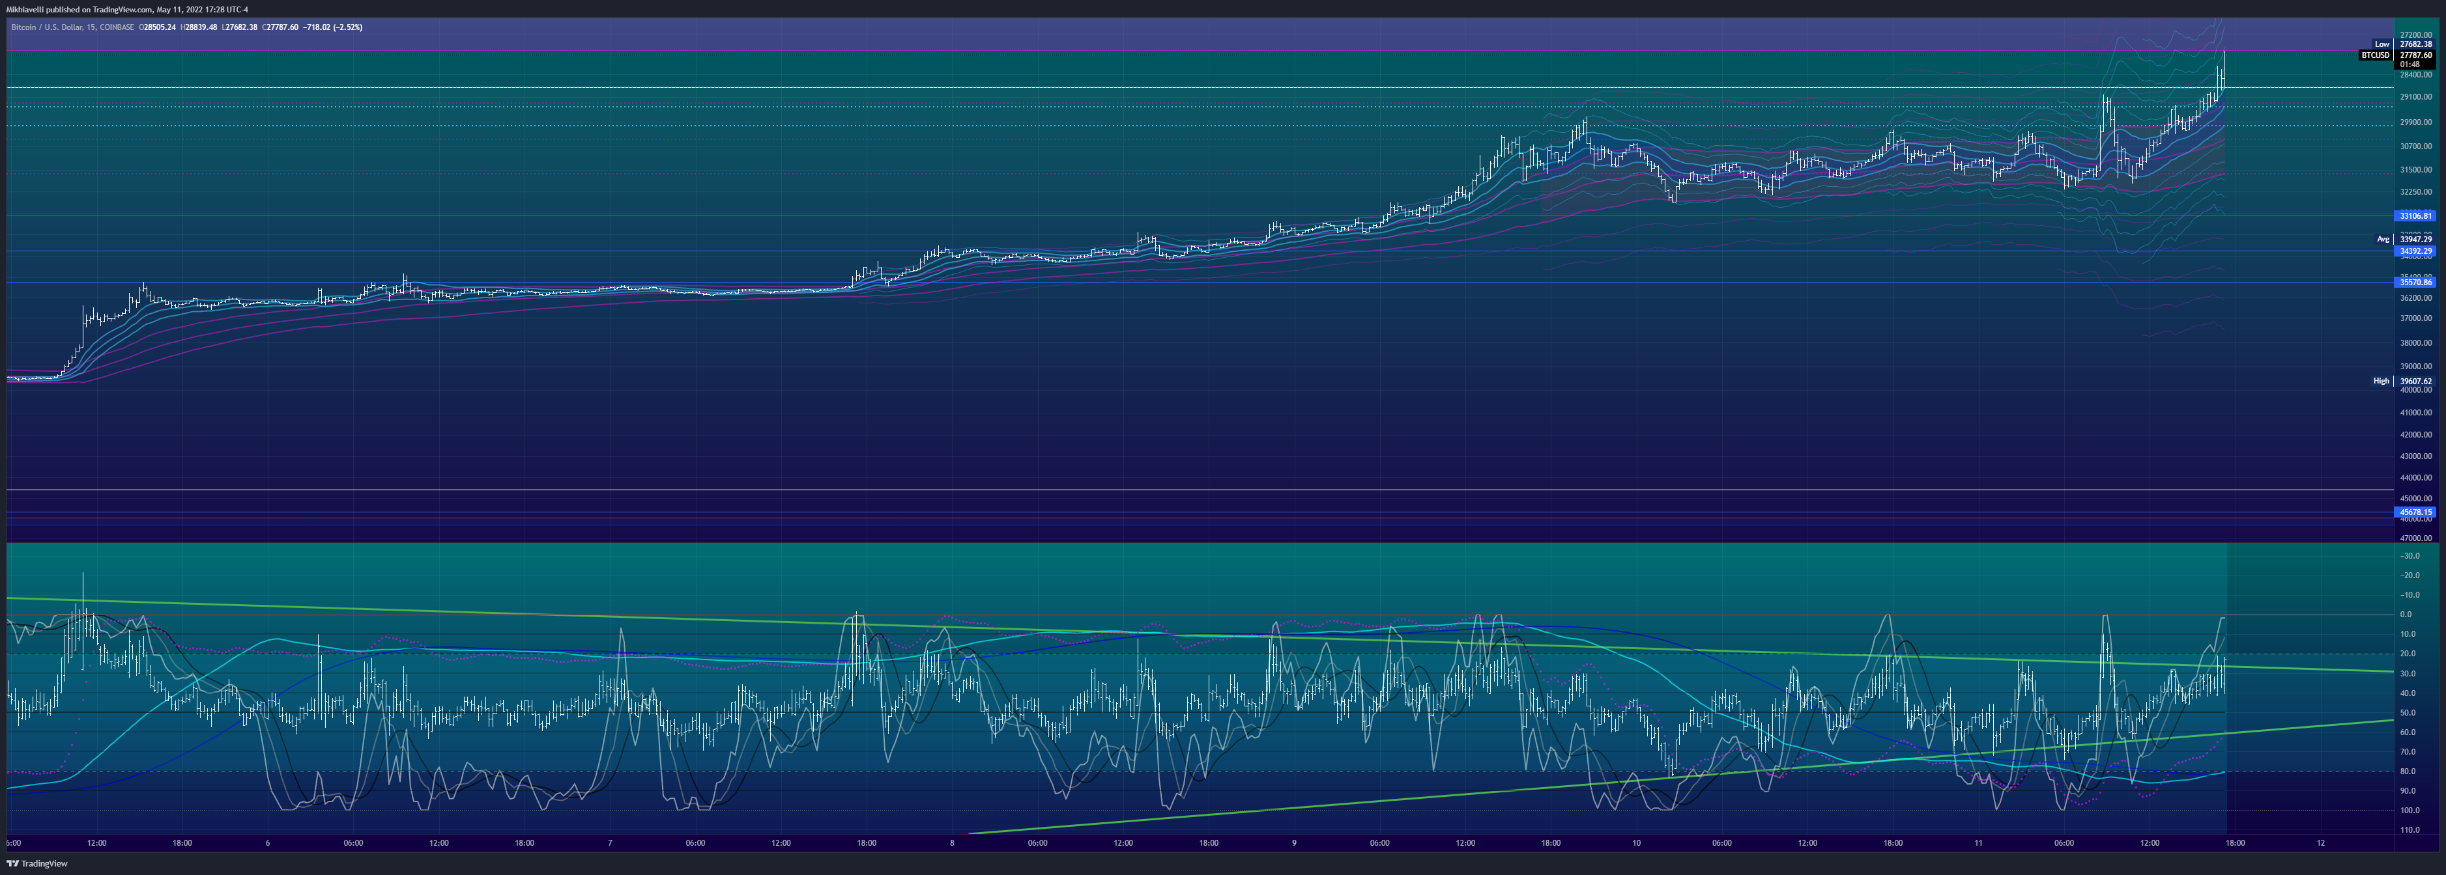Click the 110.0 oscillator axis tick
This screenshot has height=875, width=2446.
click(2410, 830)
